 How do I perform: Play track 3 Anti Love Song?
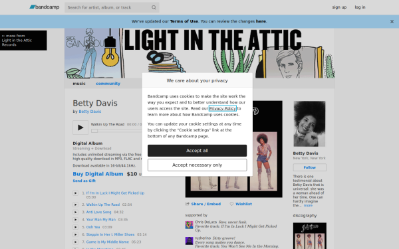click(x=76, y=212)
